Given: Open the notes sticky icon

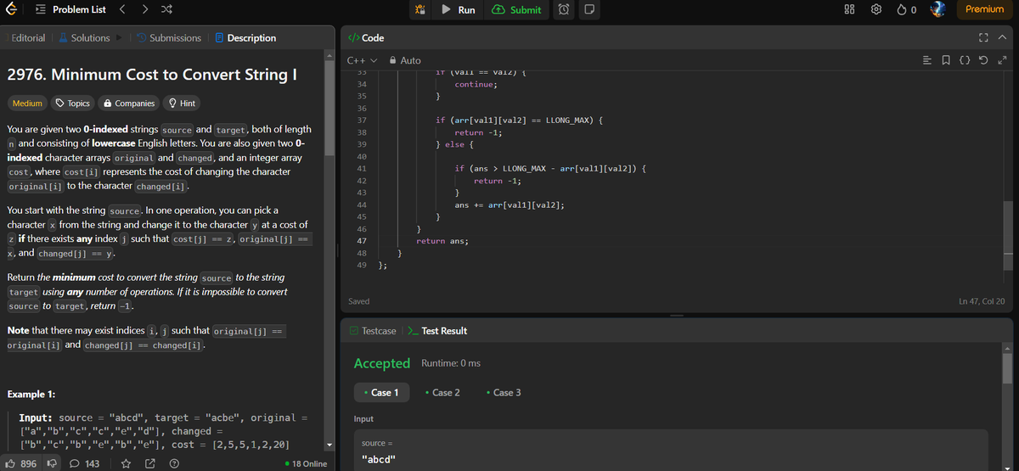Looking at the screenshot, I should tap(588, 10).
